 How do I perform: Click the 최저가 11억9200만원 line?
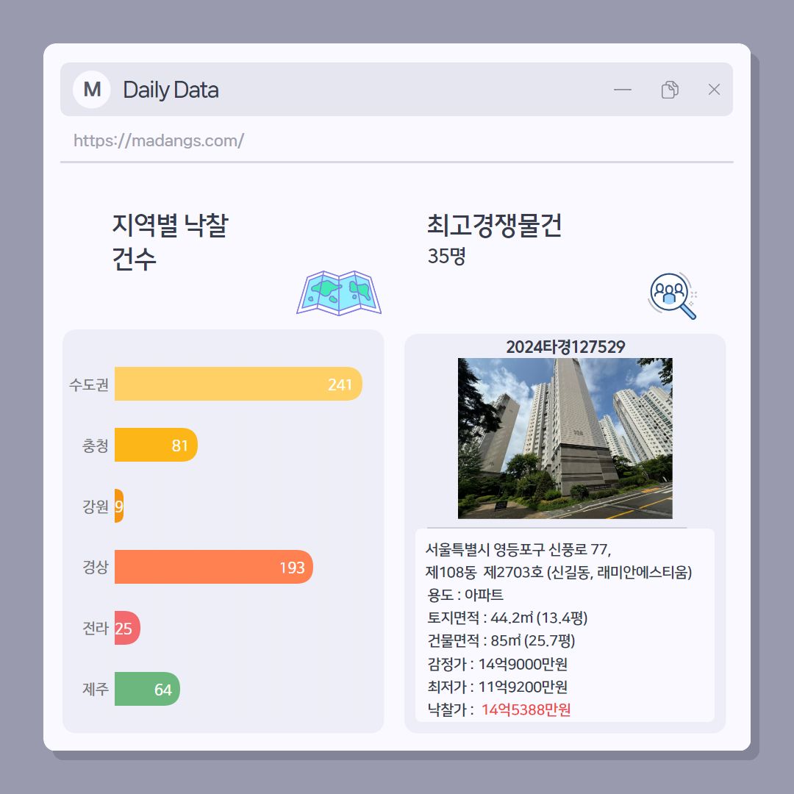497,686
